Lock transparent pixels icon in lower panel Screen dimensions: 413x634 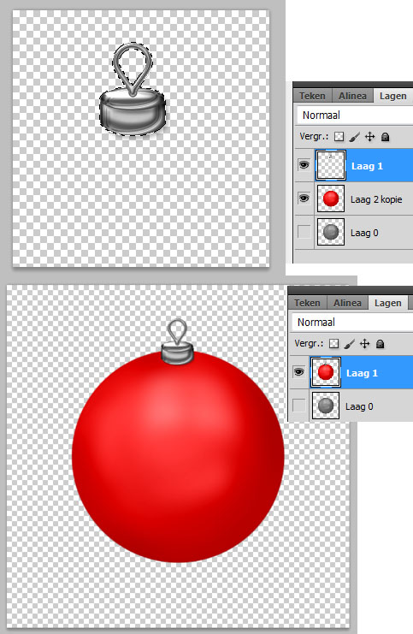tap(333, 344)
